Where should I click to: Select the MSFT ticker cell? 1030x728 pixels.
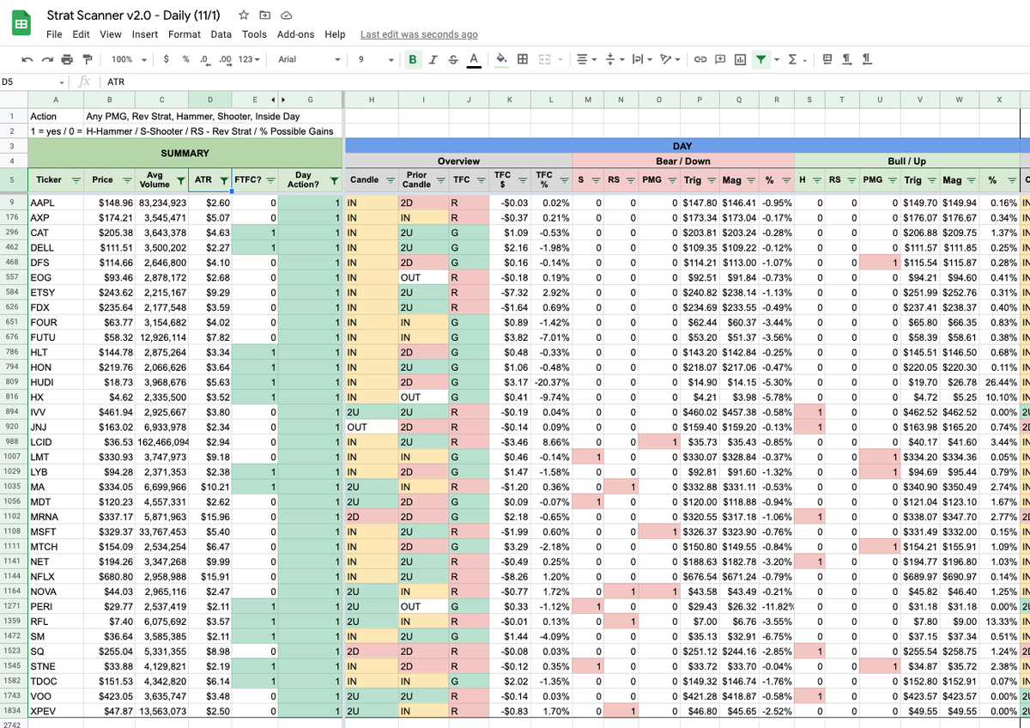(x=55, y=533)
